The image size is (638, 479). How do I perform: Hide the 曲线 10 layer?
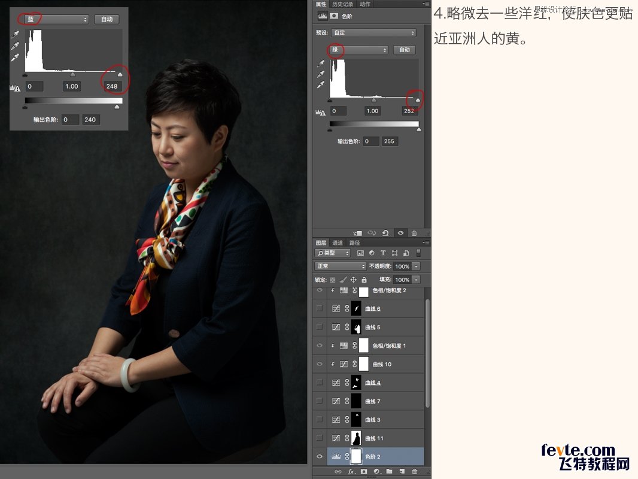[x=320, y=364]
